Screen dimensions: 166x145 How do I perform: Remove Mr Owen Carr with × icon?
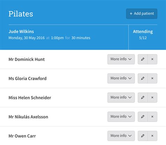(152, 136)
